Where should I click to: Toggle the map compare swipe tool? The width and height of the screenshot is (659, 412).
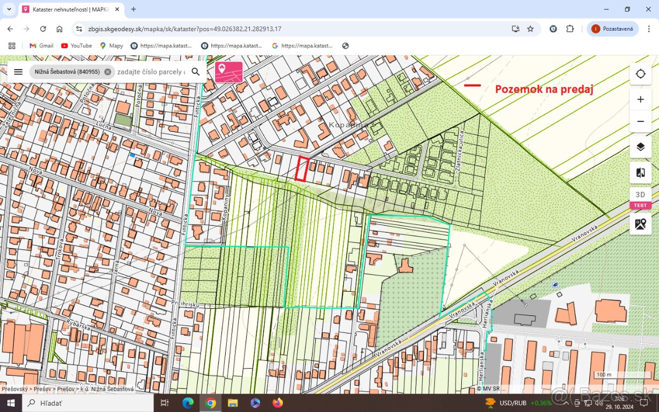pyautogui.click(x=640, y=172)
